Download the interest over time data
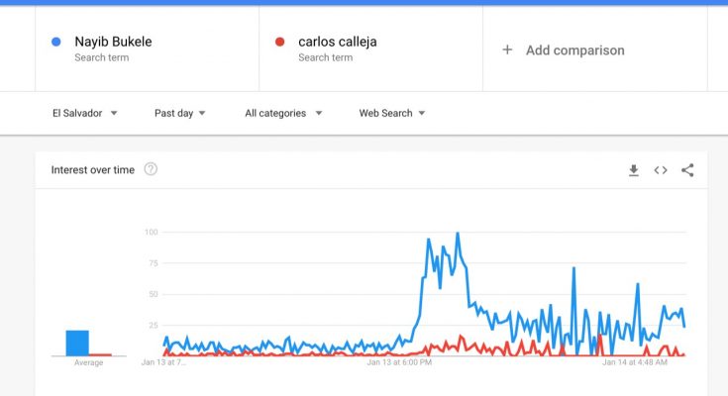Screen dimensions: 728x396 (x=633, y=170)
